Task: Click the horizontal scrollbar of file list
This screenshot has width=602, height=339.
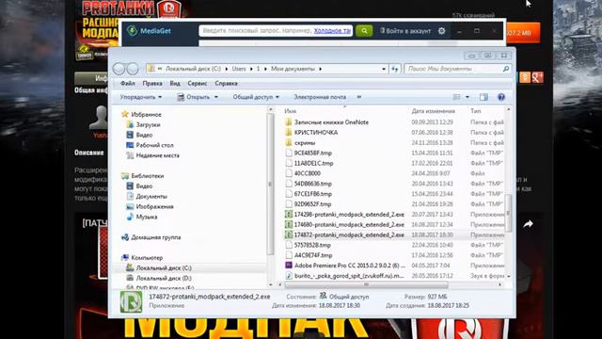Action: [x=366, y=284]
